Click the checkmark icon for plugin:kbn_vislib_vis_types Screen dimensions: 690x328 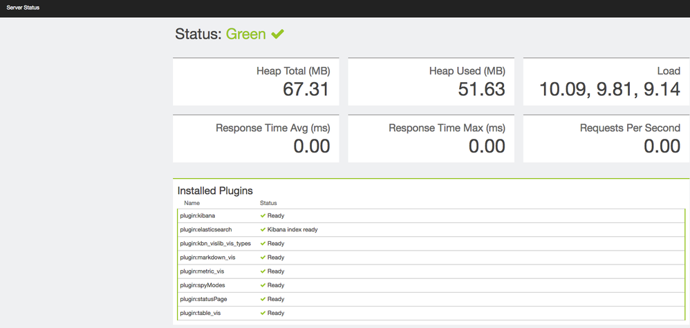pyautogui.click(x=263, y=244)
